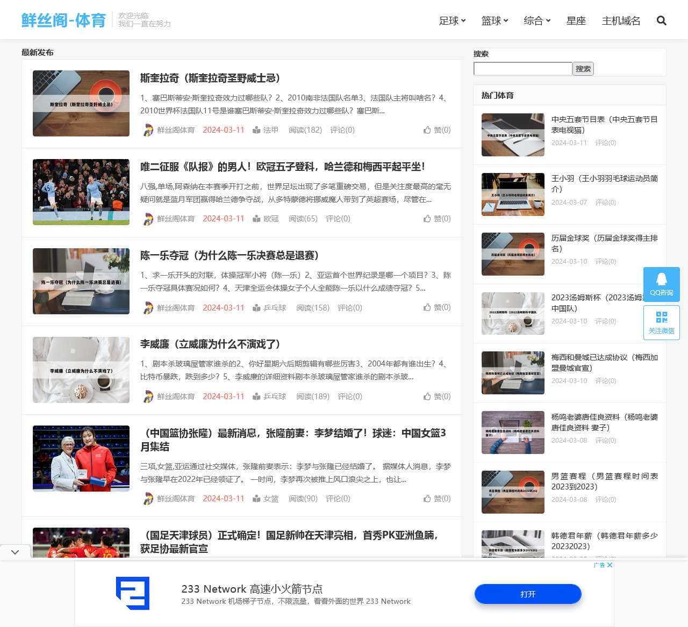Open sidebar post 梅西和曼城已达成协议
Image resolution: width=688 pixels, height=627 pixels.
tap(605, 363)
